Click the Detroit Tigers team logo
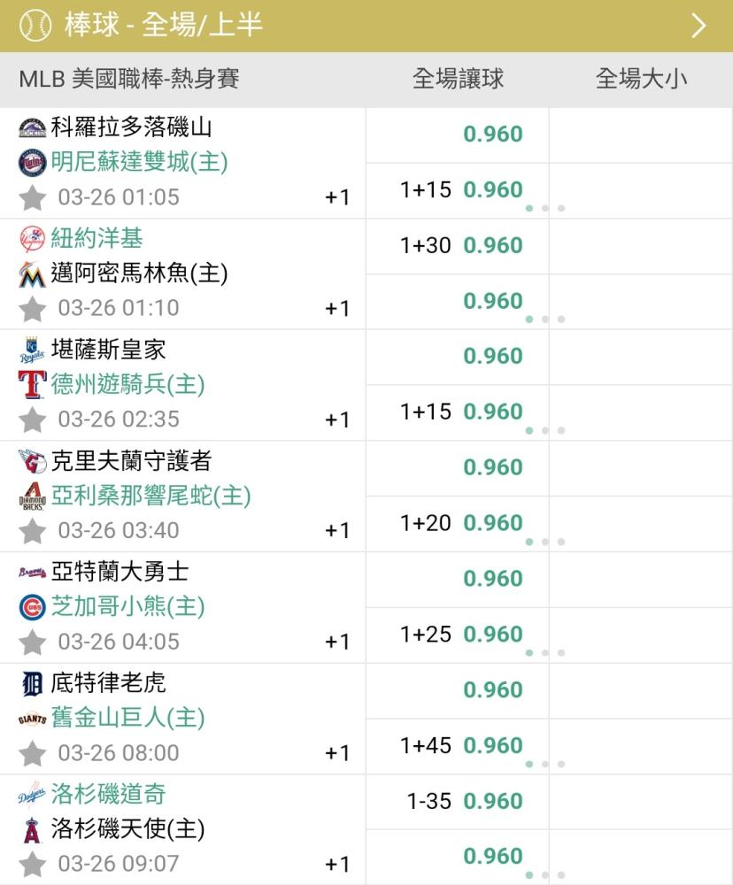 [32, 683]
